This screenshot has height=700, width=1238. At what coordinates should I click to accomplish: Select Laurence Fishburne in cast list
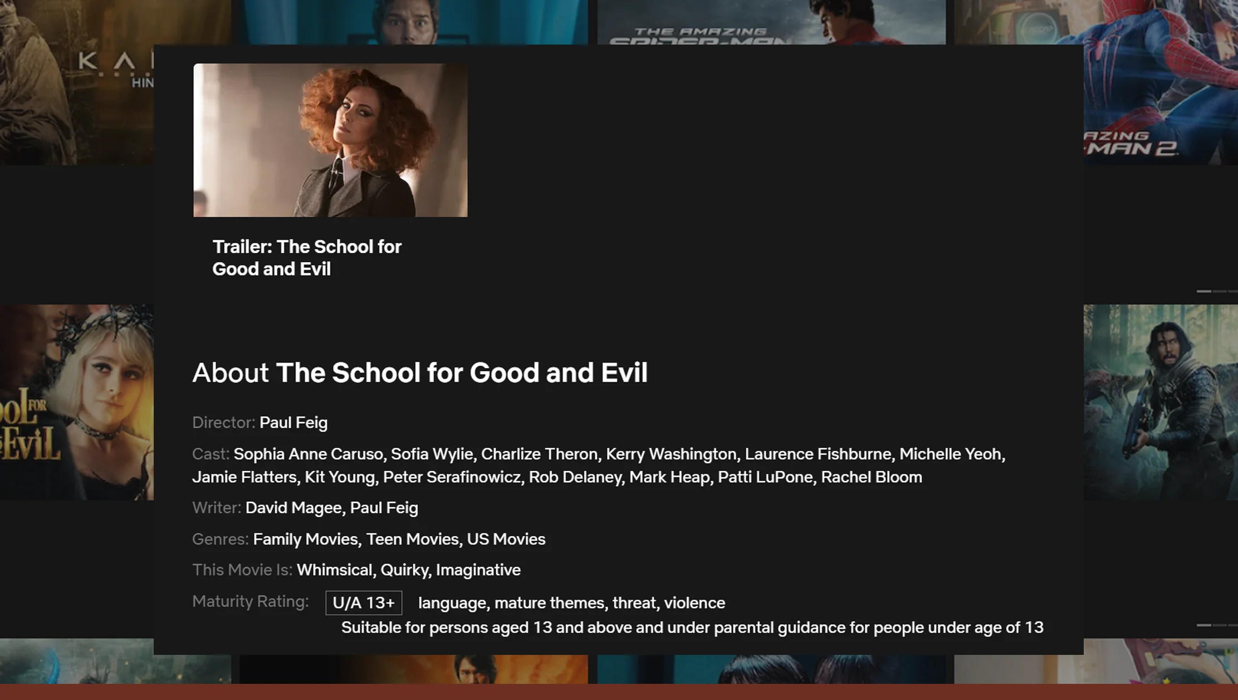click(818, 454)
